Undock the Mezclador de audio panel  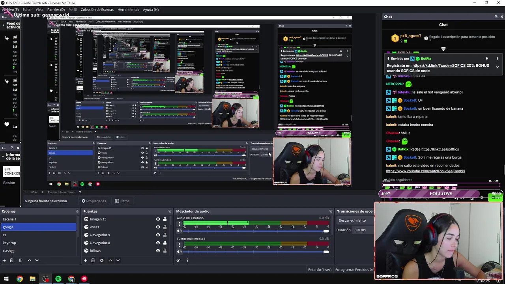click(x=331, y=211)
